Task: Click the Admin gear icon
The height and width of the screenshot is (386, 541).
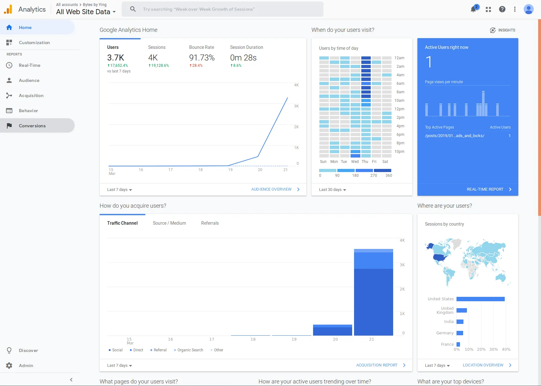Action: [x=9, y=366]
